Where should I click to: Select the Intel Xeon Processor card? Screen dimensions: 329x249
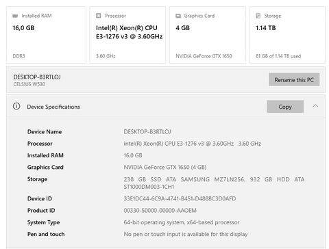point(127,35)
